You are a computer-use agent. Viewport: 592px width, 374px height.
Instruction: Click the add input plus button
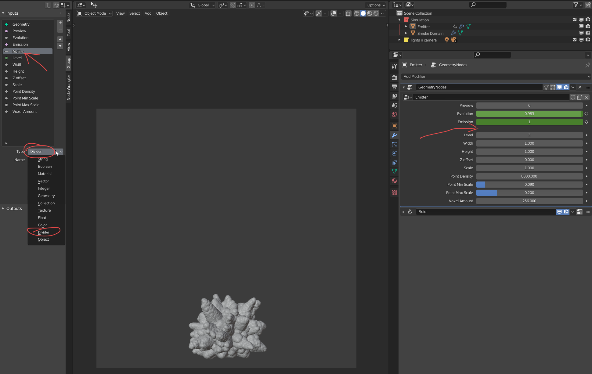[x=60, y=23]
